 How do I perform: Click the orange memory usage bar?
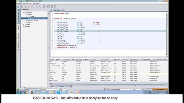160,89
